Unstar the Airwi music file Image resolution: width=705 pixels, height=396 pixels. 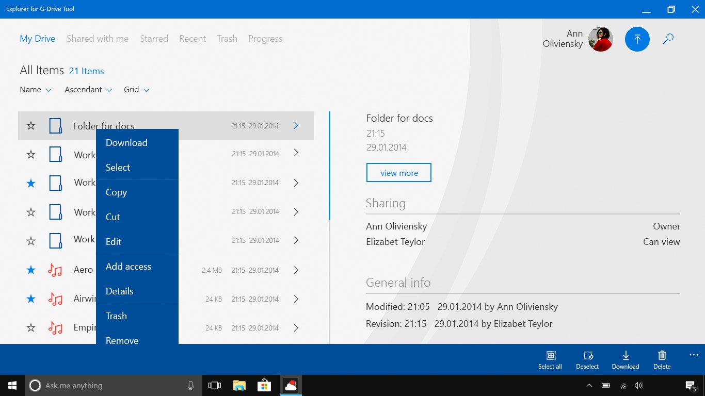click(x=31, y=299)
